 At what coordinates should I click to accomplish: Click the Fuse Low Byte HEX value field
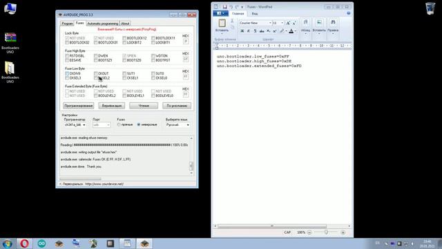pos(186,77)
